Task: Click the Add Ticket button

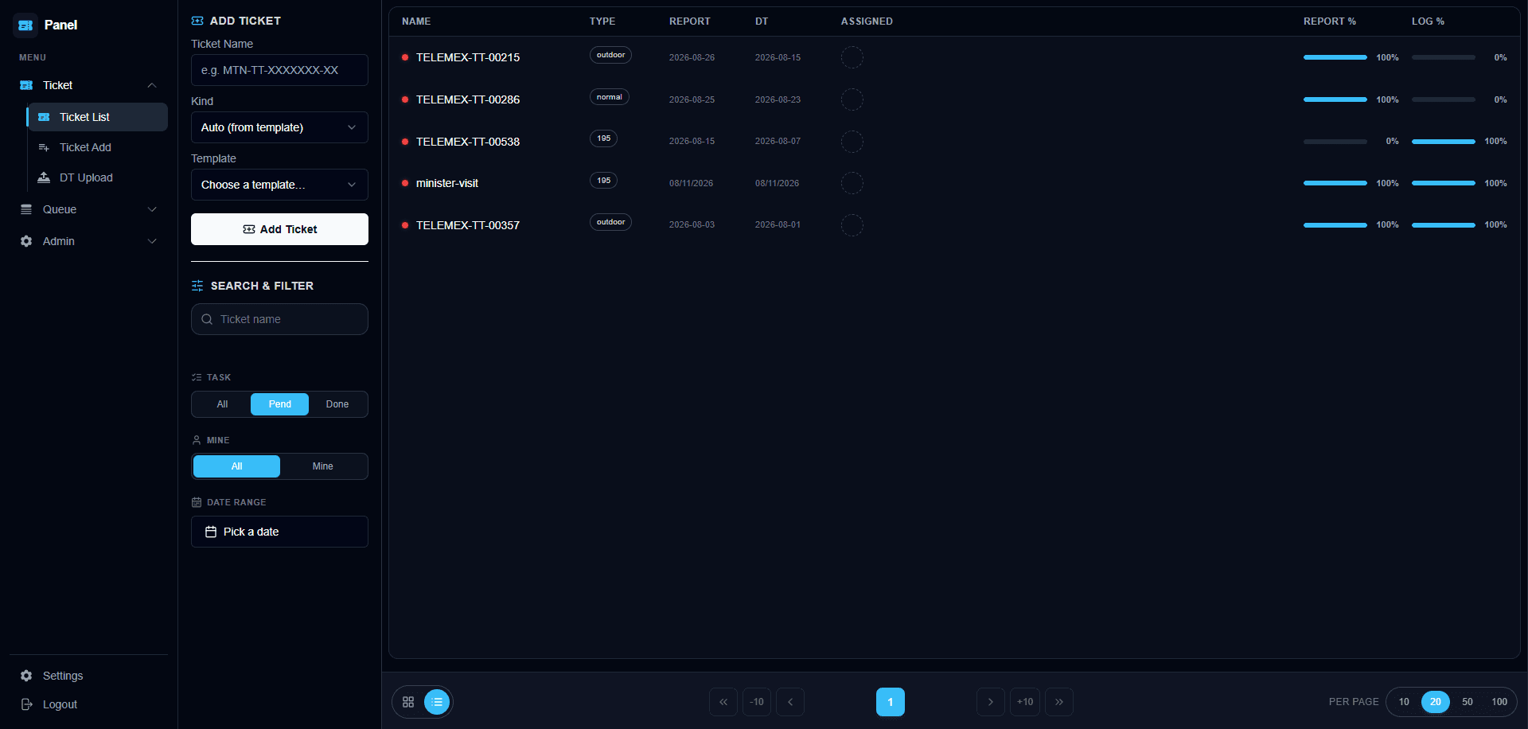Action: click(x=279, y=229)
